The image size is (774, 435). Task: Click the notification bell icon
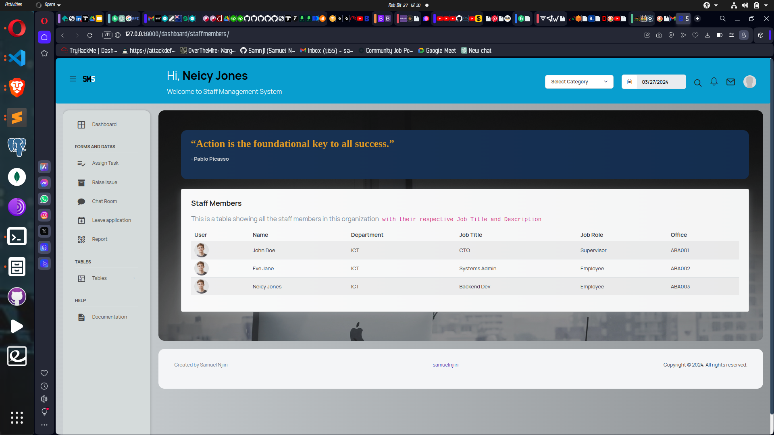pos(714,82)
